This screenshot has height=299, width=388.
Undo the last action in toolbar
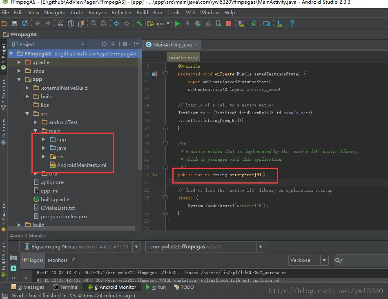(38, 24)
